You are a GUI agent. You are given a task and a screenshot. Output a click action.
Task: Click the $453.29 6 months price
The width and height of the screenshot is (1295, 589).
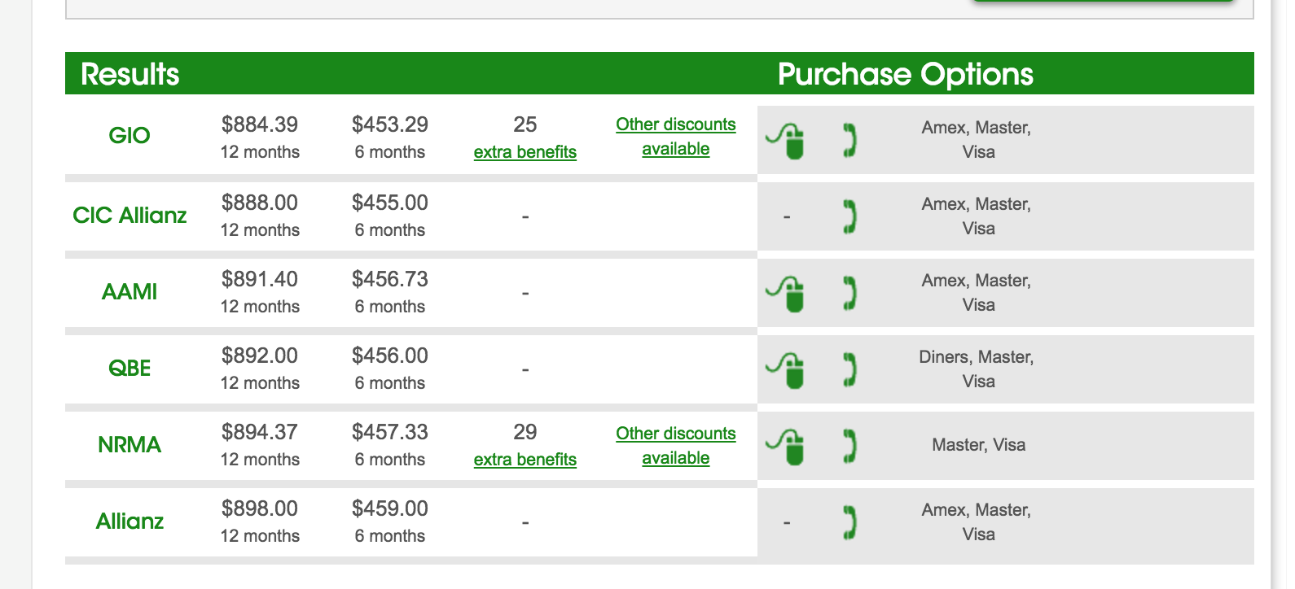point(390,124)
